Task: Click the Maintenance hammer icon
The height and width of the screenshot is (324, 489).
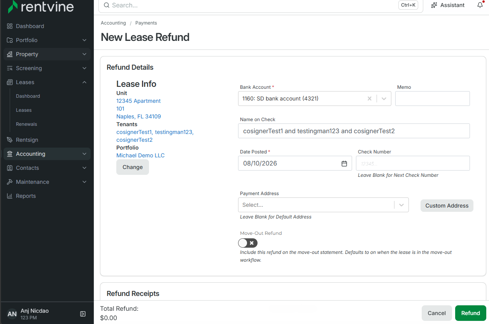Action: pos(10,182)
